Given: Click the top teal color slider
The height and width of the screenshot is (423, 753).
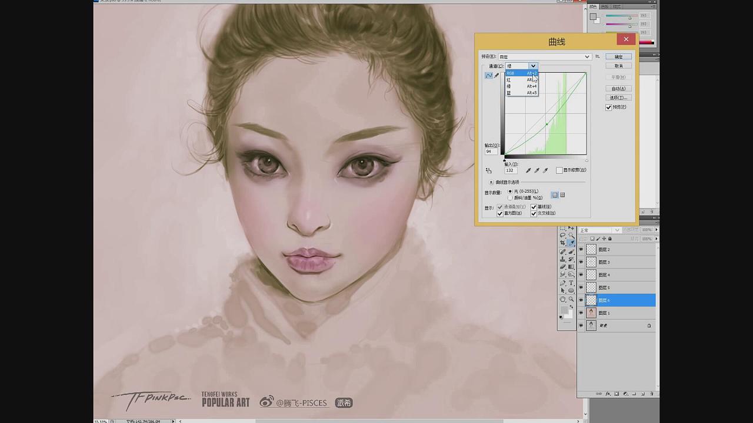Looking at the screenshot, I should click(x=621, y=16).
